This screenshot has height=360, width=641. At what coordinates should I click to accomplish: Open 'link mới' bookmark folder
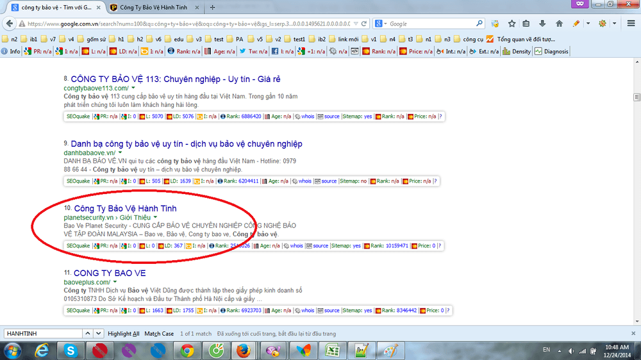[x=344, y=39]
